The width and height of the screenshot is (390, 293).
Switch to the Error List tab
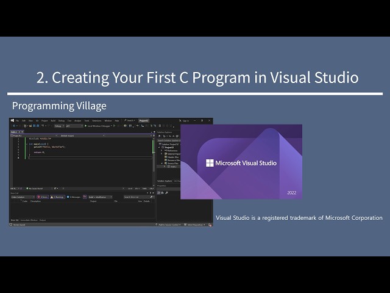click(x=15, y=220)
